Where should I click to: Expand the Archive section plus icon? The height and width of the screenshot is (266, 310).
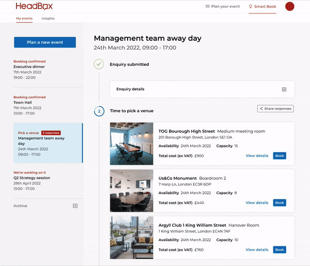[x=75, y=206]
